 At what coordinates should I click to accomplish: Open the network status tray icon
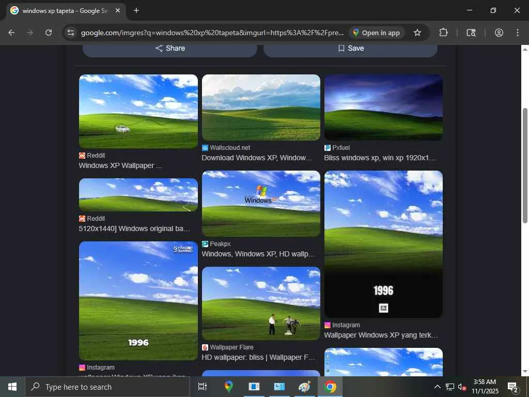(x=450, y=387)
